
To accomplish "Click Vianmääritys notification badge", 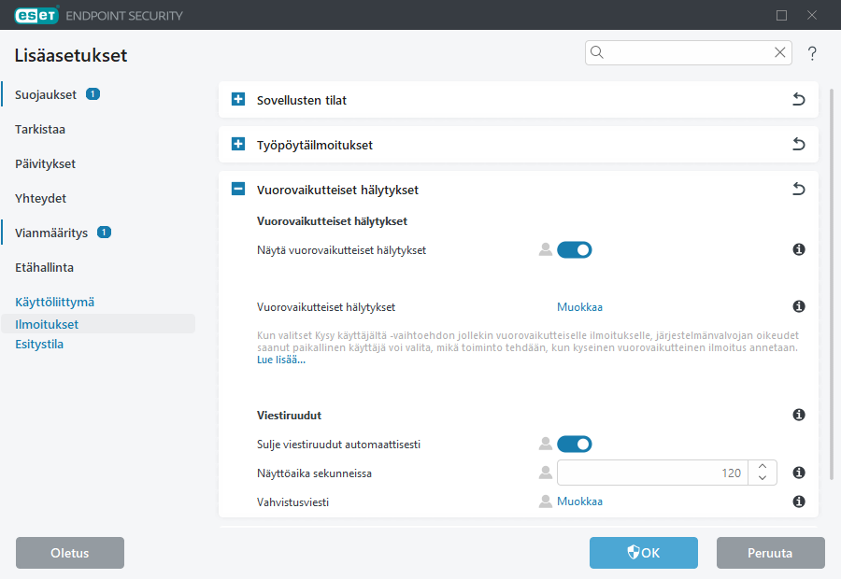I will point(104,233).
